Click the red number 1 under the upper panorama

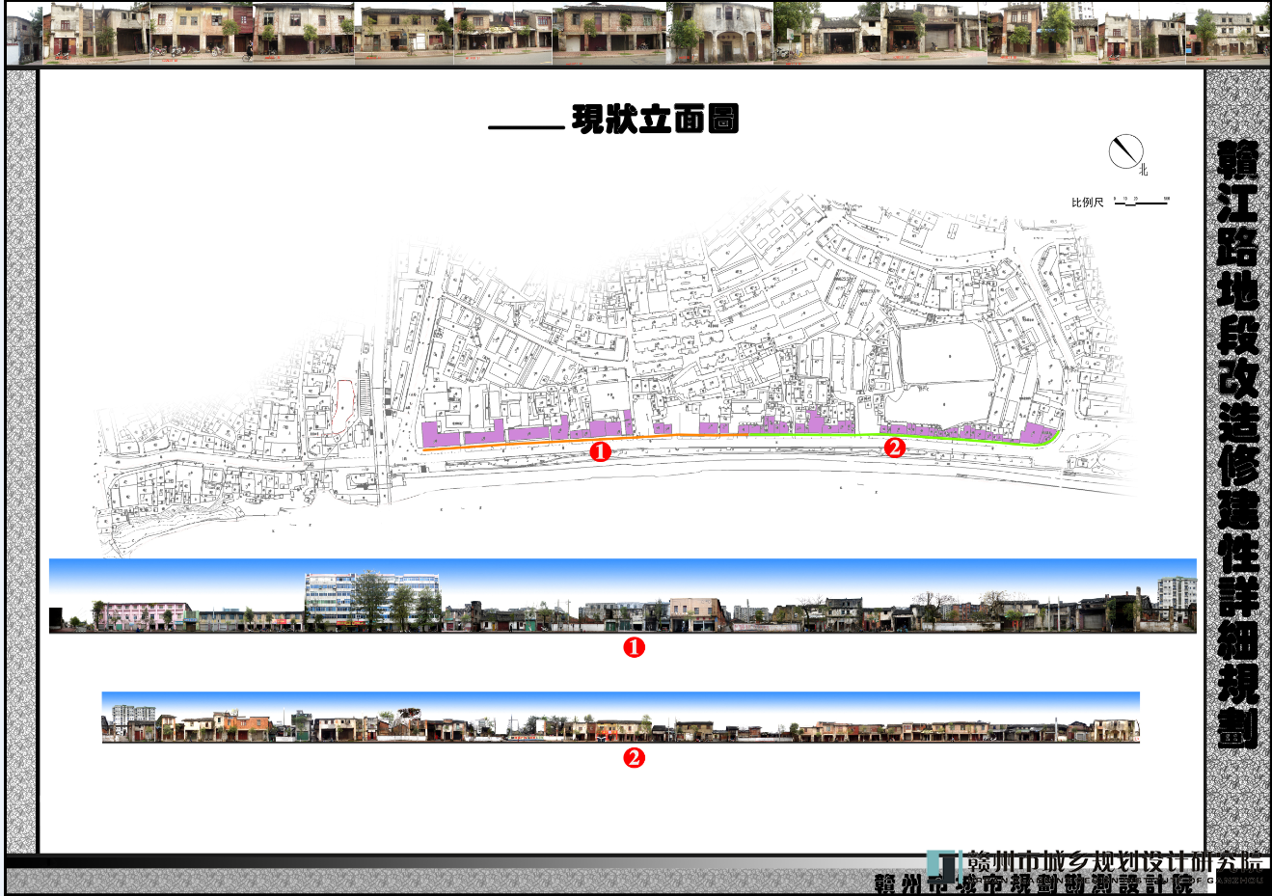pyautogui.click(x=634, y=648)
